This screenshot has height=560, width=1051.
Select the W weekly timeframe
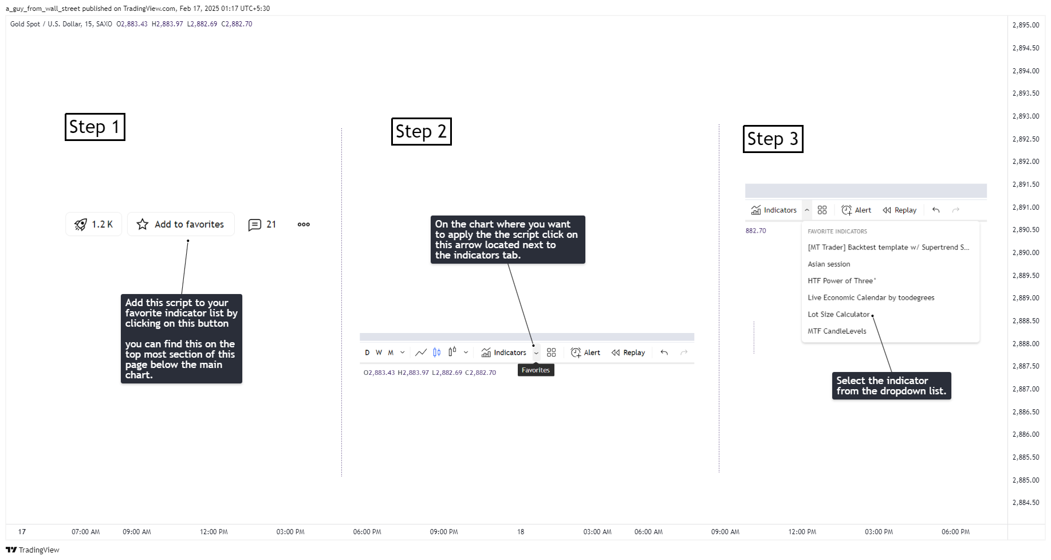[x=379, y=353]
